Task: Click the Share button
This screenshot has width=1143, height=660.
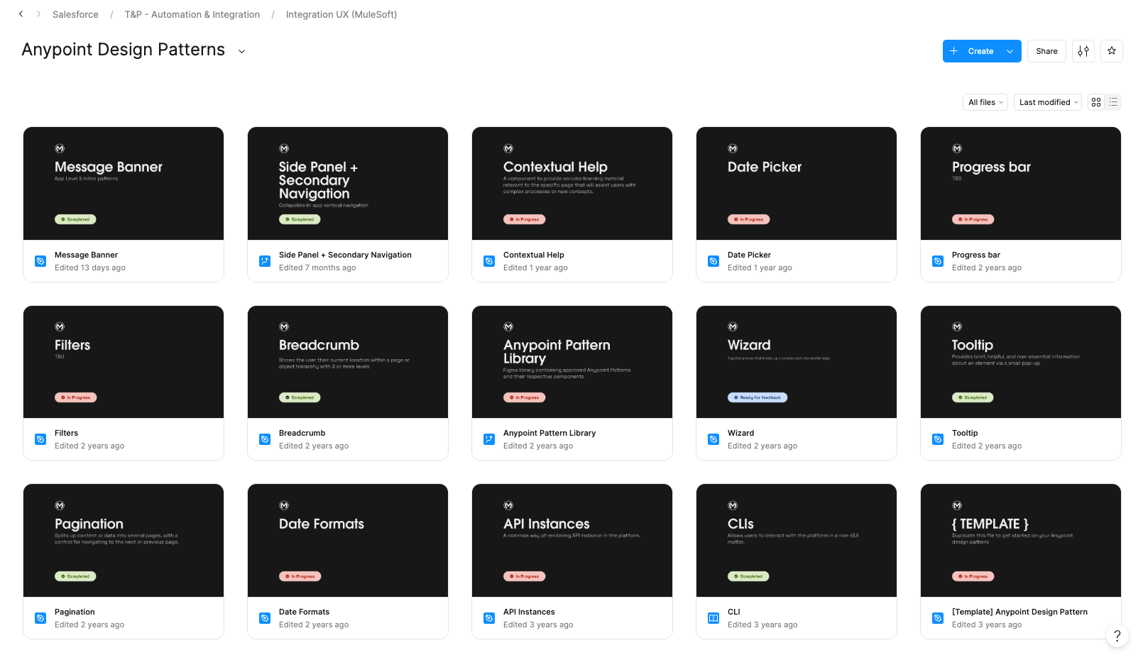Action: click(1046, 51)
